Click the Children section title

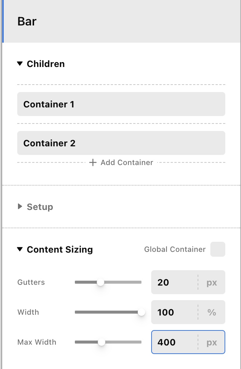point(46,64)
